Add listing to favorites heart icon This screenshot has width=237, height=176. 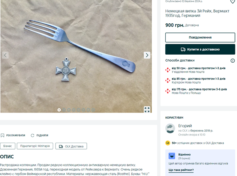coord(233,2)
